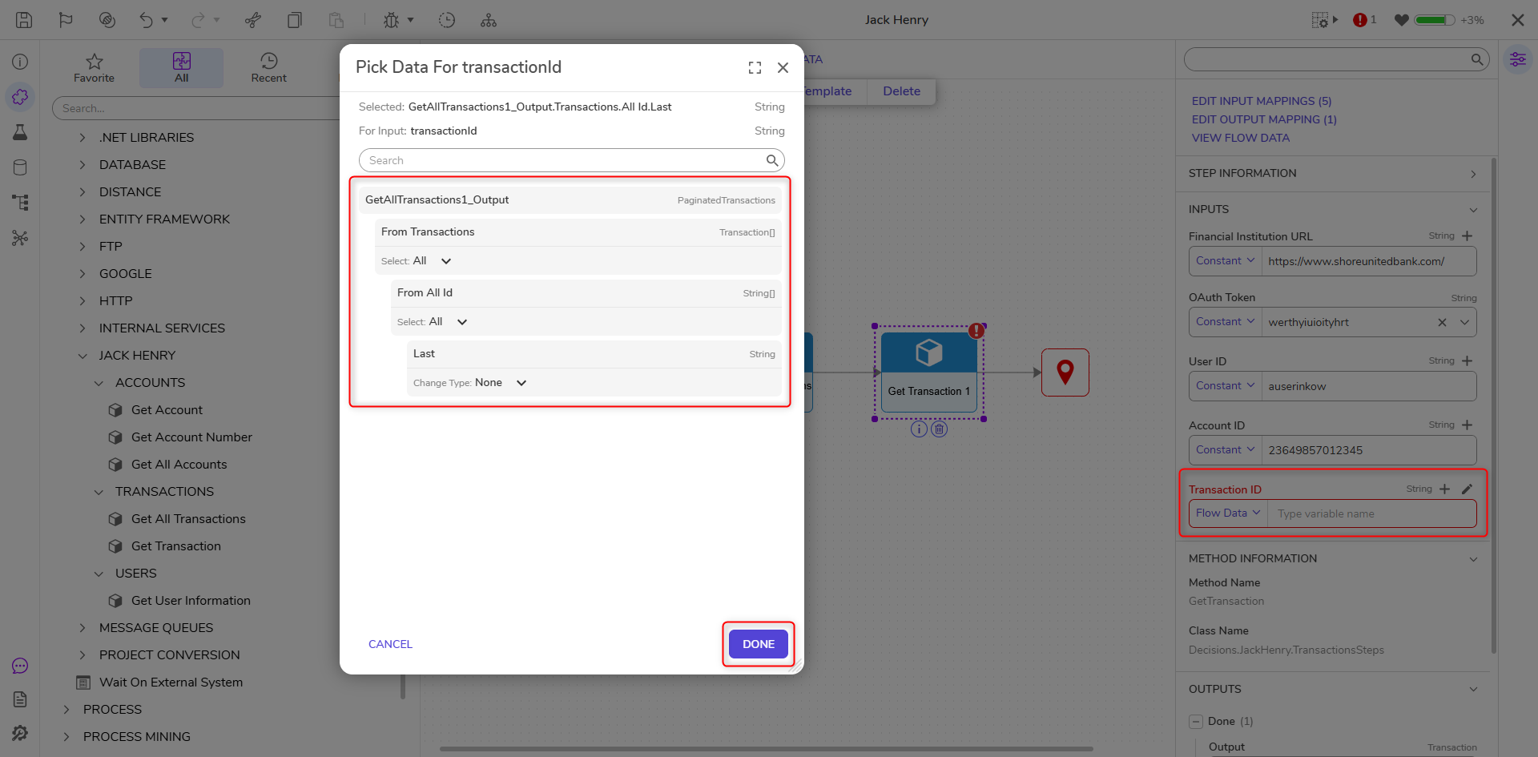Click the pencil edit icon for Transaction ID
This screenshot has height=757, width=1538.
1467,489
